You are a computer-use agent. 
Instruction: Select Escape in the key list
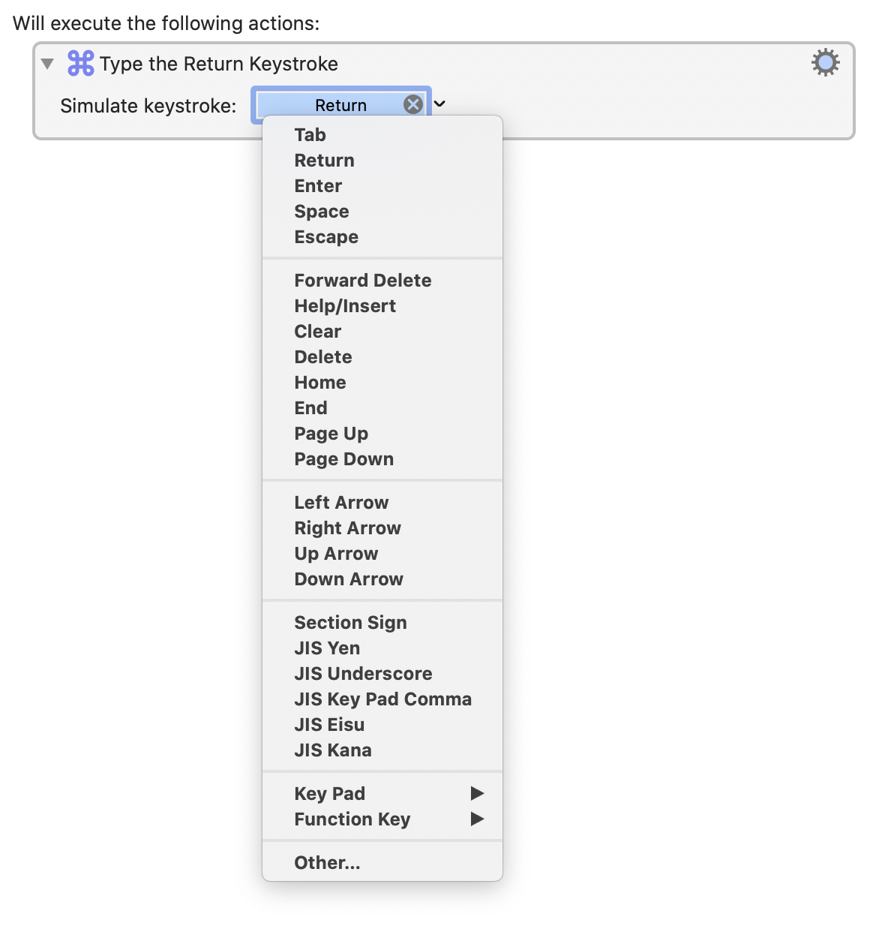point(326,237)
